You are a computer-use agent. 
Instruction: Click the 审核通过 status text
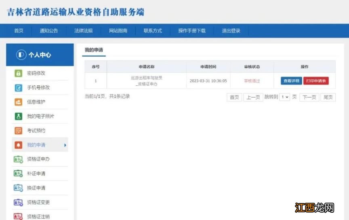pos(252,81)
